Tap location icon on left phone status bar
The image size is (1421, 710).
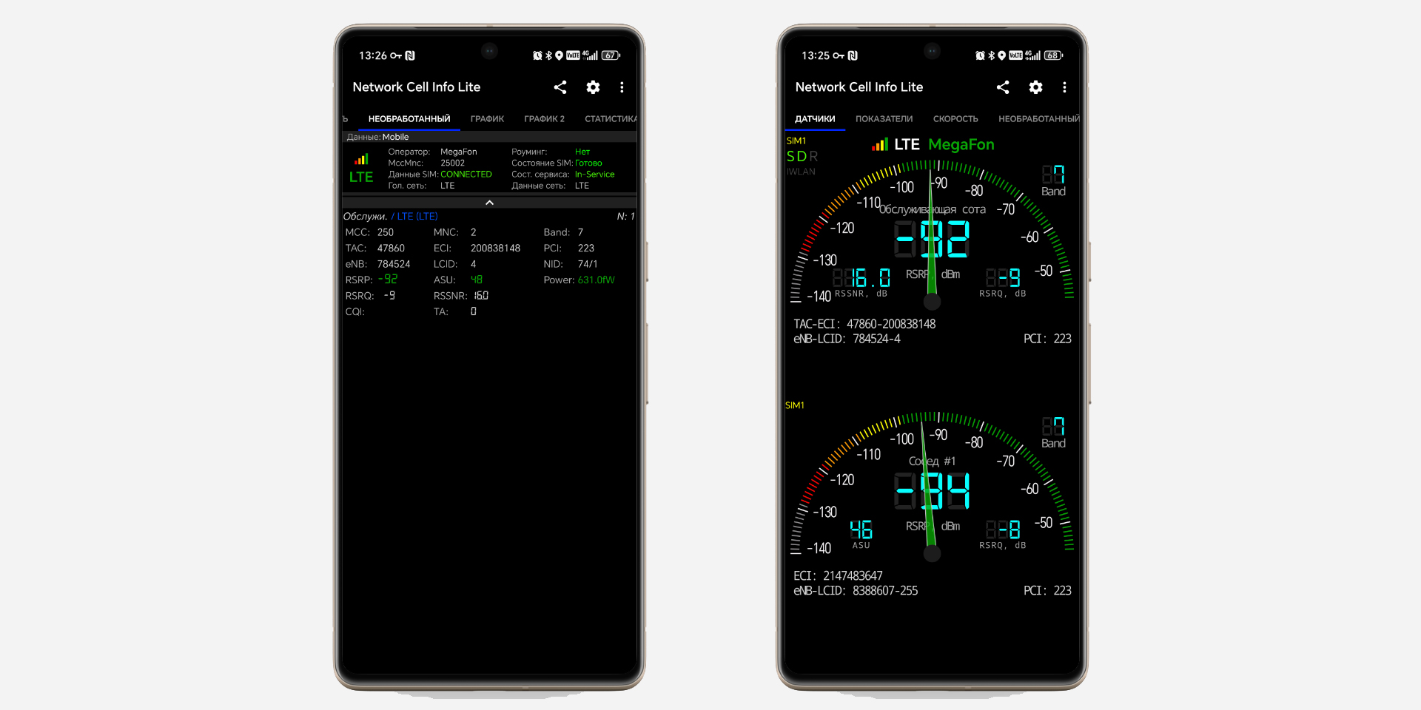click(559, 55)
